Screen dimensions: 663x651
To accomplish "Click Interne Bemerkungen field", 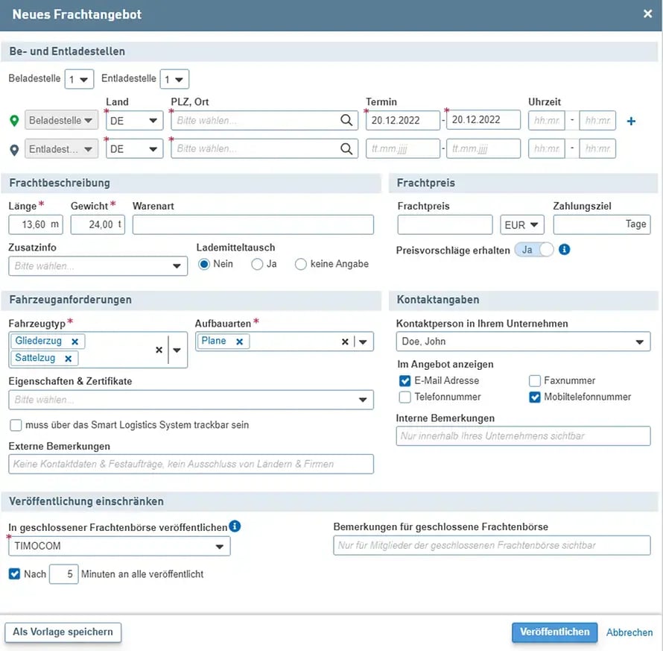I will point(523,436).
